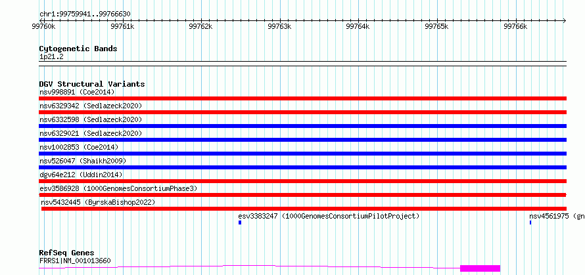Click label nsv6329021 (Sedlazeck2020)
This screenshot has height=275, width=585.
click(x=91, y=133)
